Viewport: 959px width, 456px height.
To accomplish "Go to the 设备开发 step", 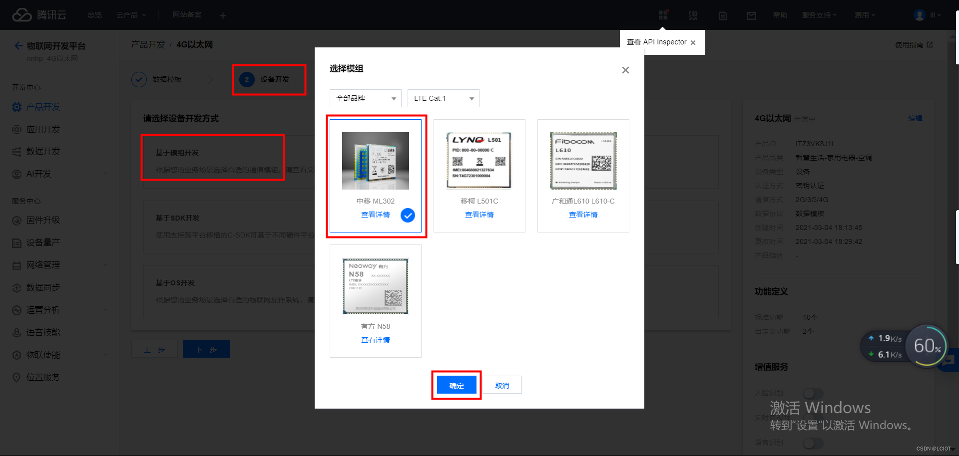I will coord(265,79).
